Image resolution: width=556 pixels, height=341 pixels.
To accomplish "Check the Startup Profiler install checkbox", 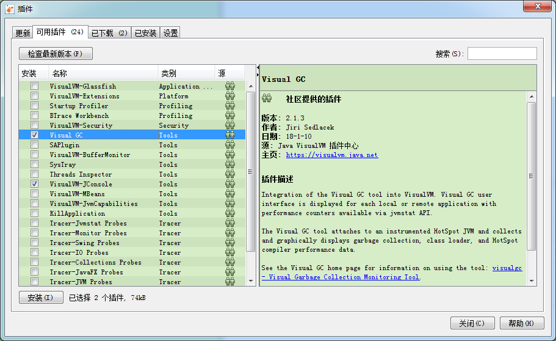I will click(34, 106).
